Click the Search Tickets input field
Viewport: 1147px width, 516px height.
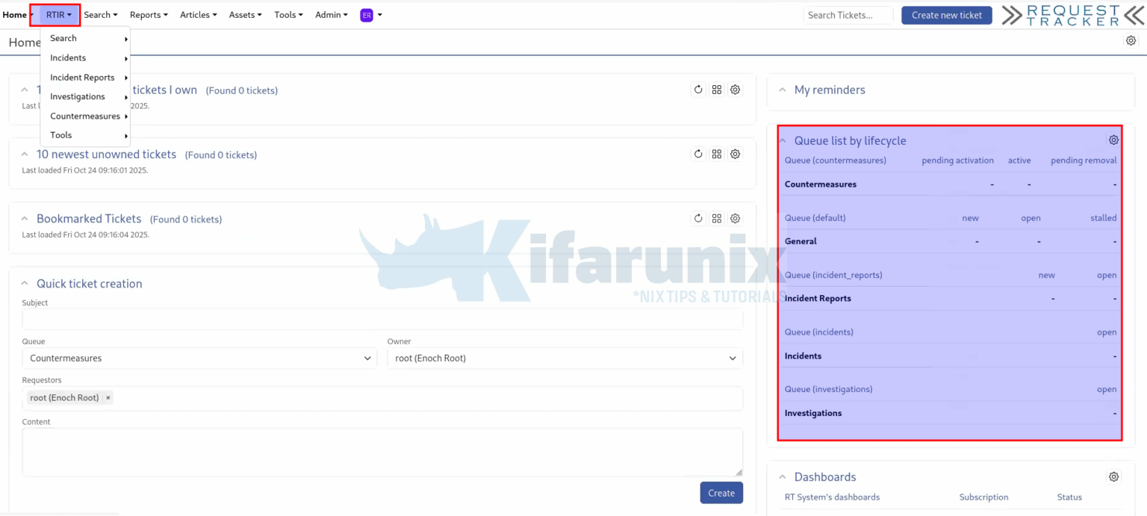[x=848, y=14]
